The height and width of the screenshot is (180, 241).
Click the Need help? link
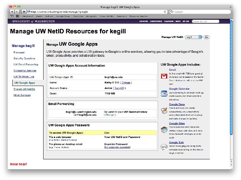point(18,164)
